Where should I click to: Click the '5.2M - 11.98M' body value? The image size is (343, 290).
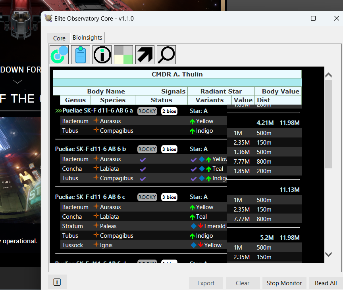[280, 238]
